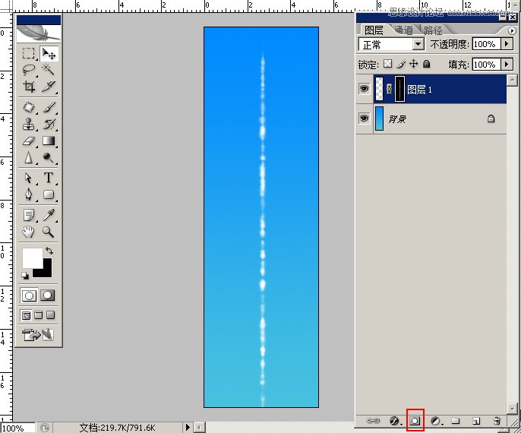The image size is (521, 433).
Task: Switch to full screen with menu bar
Action: coord(39,315)
